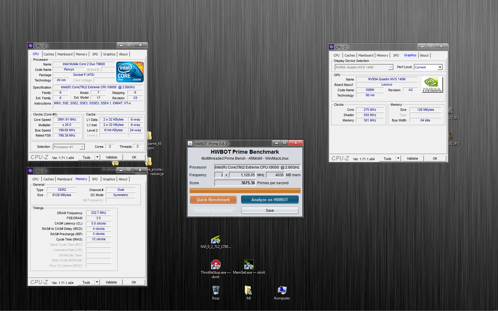This screenshot has height=311, width=498.
Task: Click OK in the Graphics CPU-Z window
Action: (x=435, y=158)
